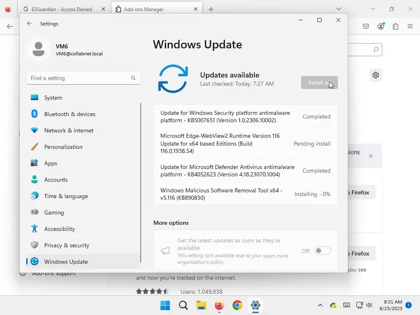420x315 pixels.
Task: Click 'Pending install' status text
Action: pyautogui.click(x=312, y=144)
